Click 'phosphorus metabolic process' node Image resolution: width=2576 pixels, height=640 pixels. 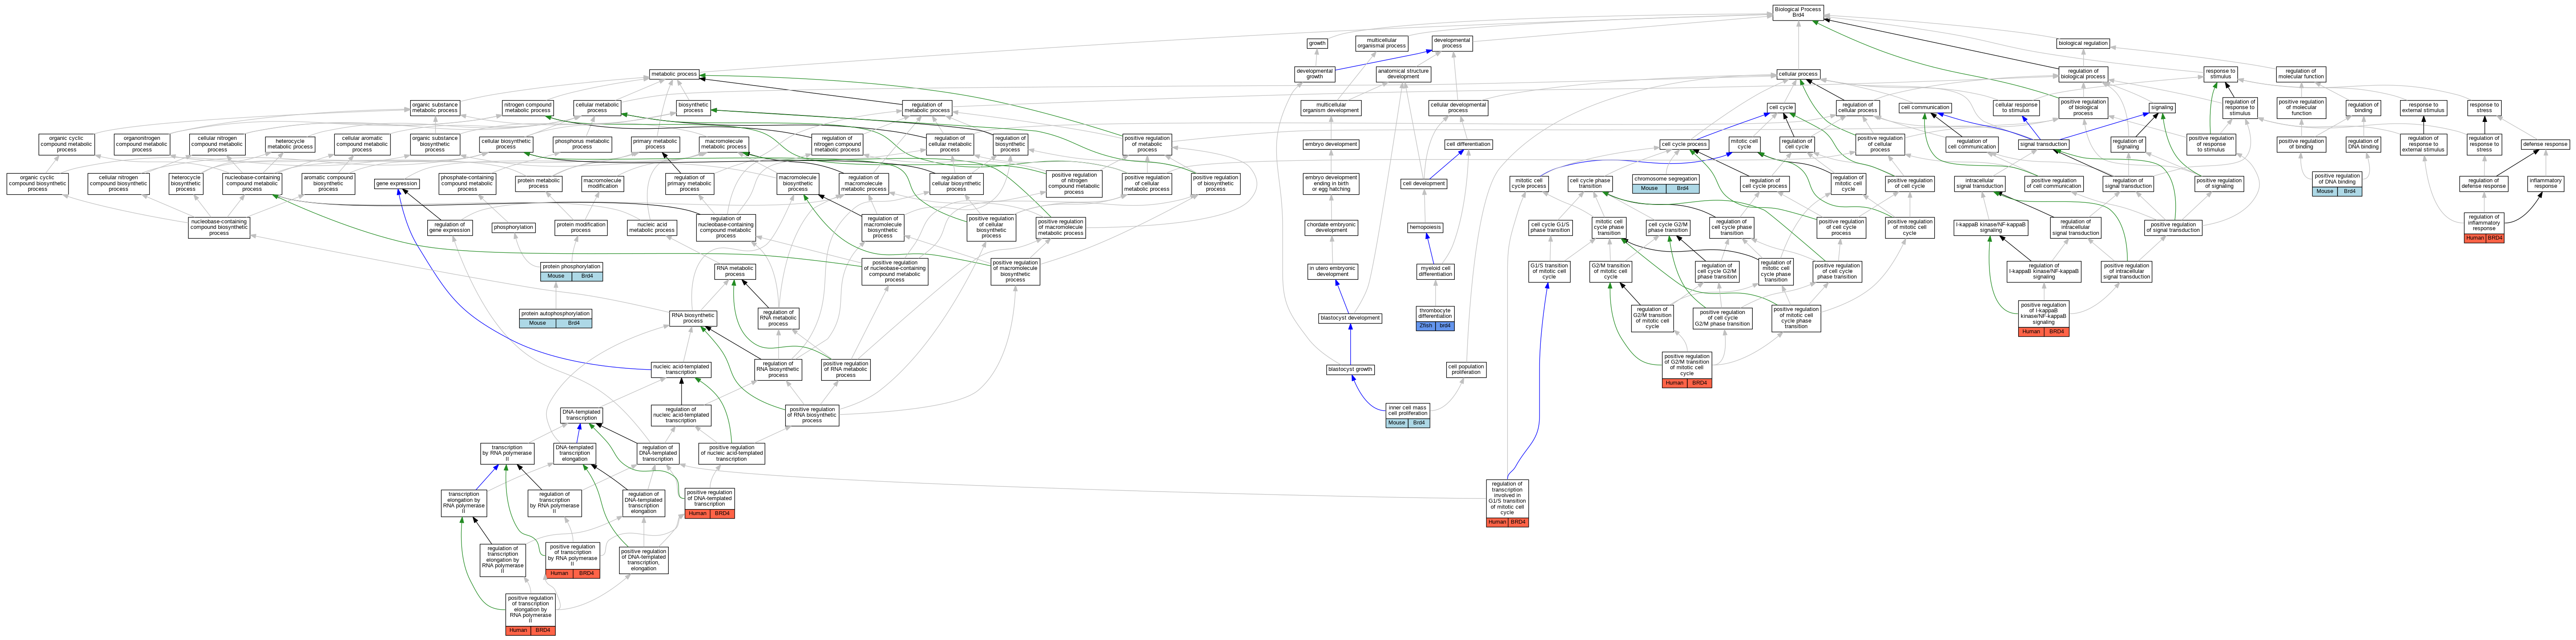[x=582, y=144]
